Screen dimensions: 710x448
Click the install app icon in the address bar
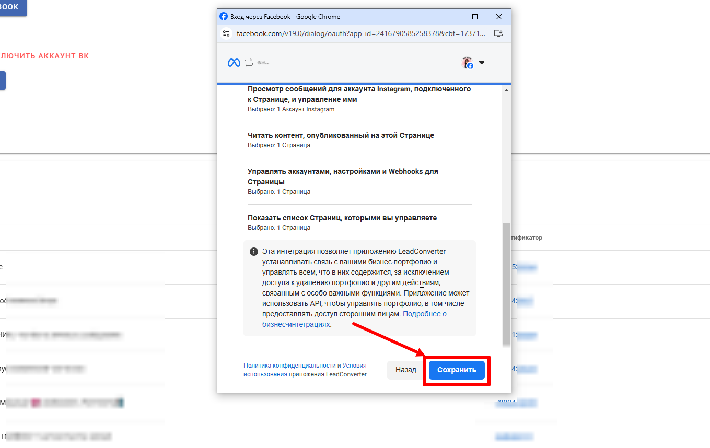pos(498,33)
